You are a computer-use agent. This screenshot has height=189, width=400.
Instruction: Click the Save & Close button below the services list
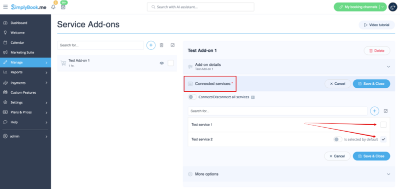[371, 156]
